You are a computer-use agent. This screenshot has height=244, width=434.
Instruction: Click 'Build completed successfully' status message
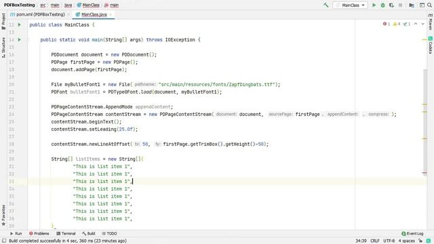(68, 241)
